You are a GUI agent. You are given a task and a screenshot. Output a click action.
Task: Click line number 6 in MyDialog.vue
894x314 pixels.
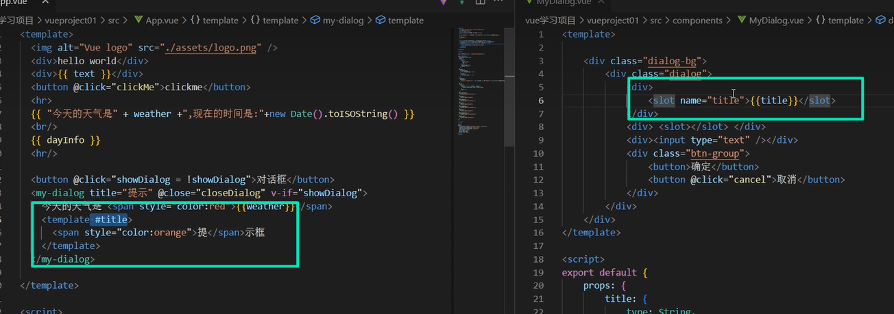click(541, 101)
